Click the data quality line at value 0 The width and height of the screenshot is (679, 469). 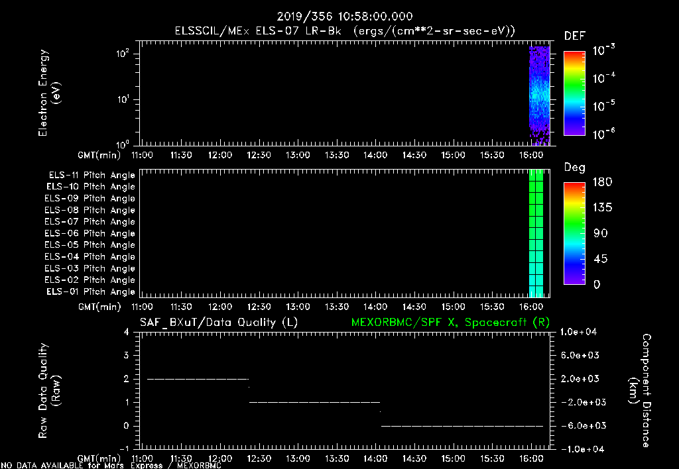(462, 426)
